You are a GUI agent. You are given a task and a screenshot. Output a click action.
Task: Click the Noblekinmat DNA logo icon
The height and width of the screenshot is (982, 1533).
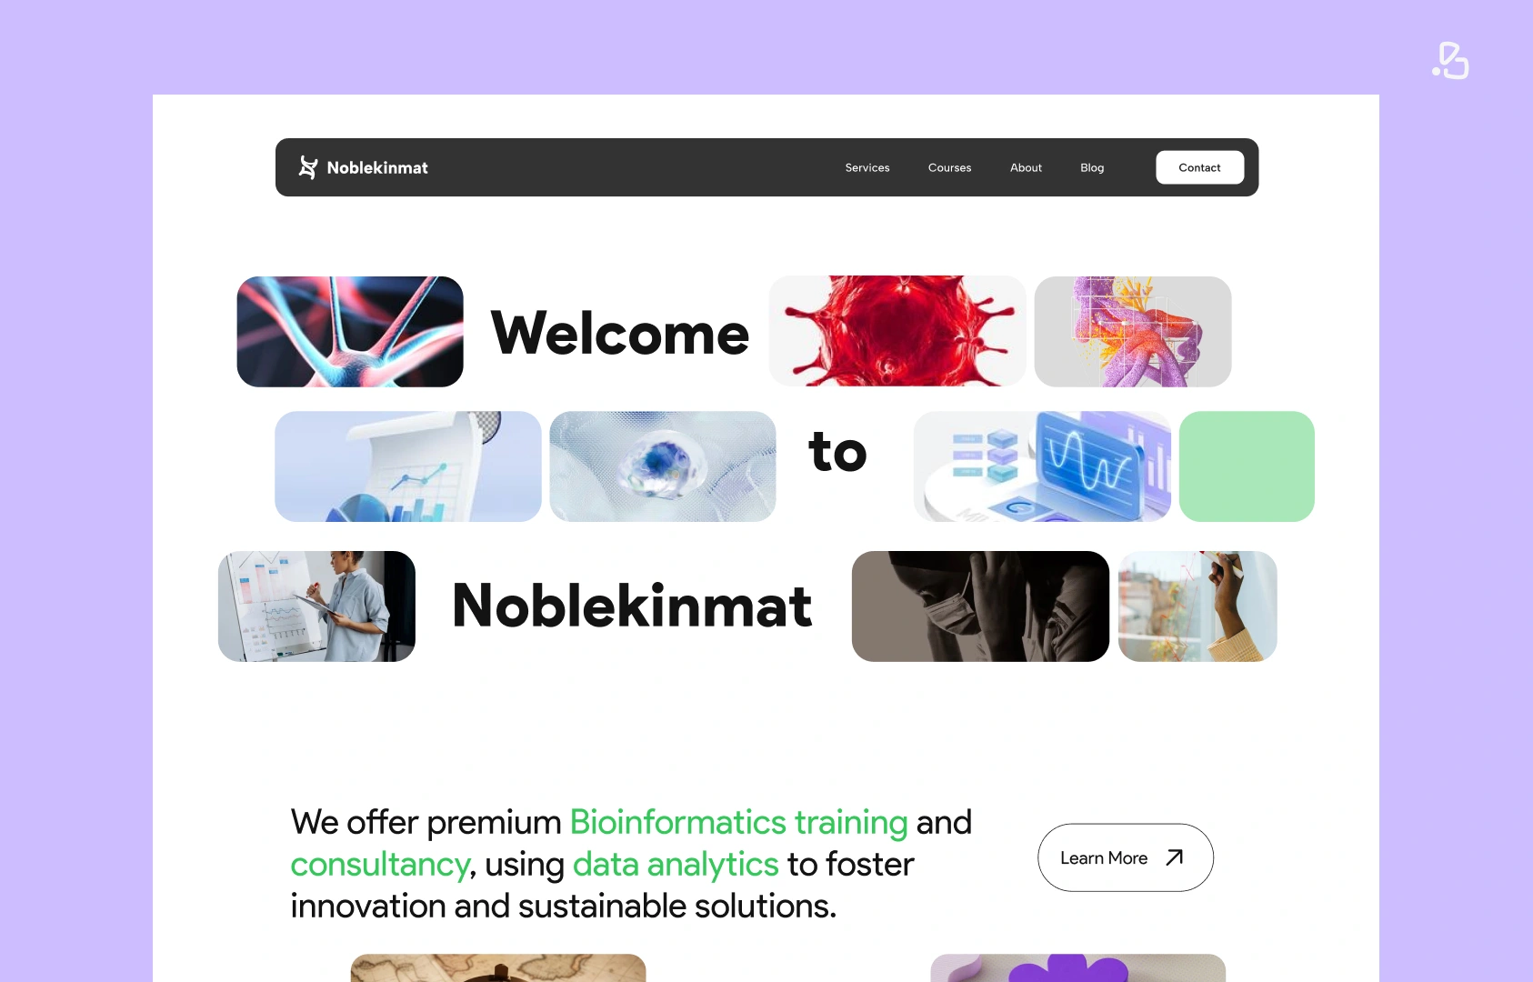308,167
